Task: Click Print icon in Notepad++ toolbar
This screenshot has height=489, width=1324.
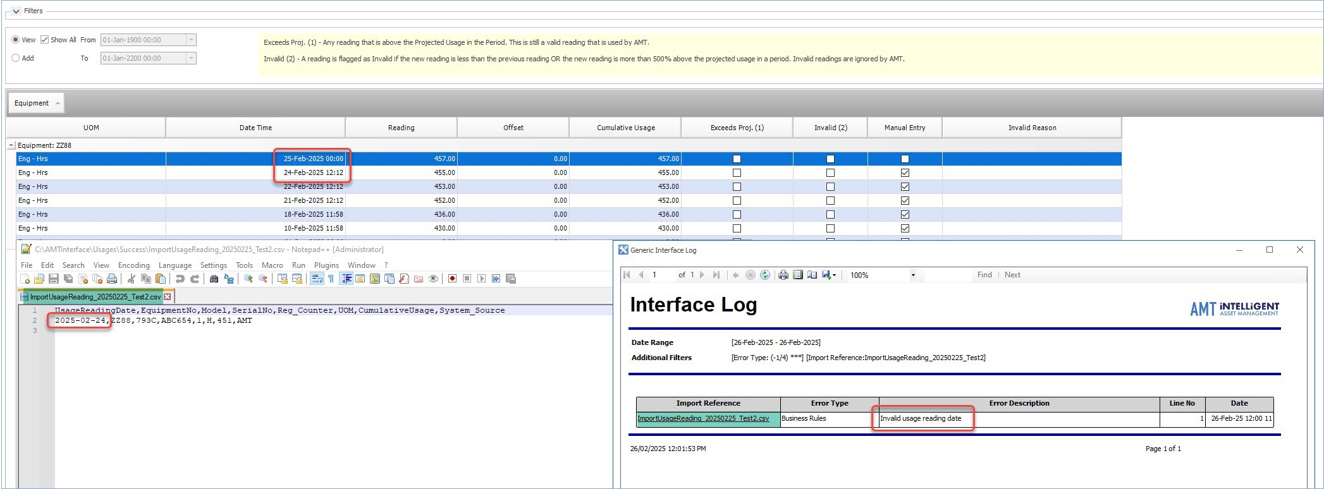Action: [112, 279]
